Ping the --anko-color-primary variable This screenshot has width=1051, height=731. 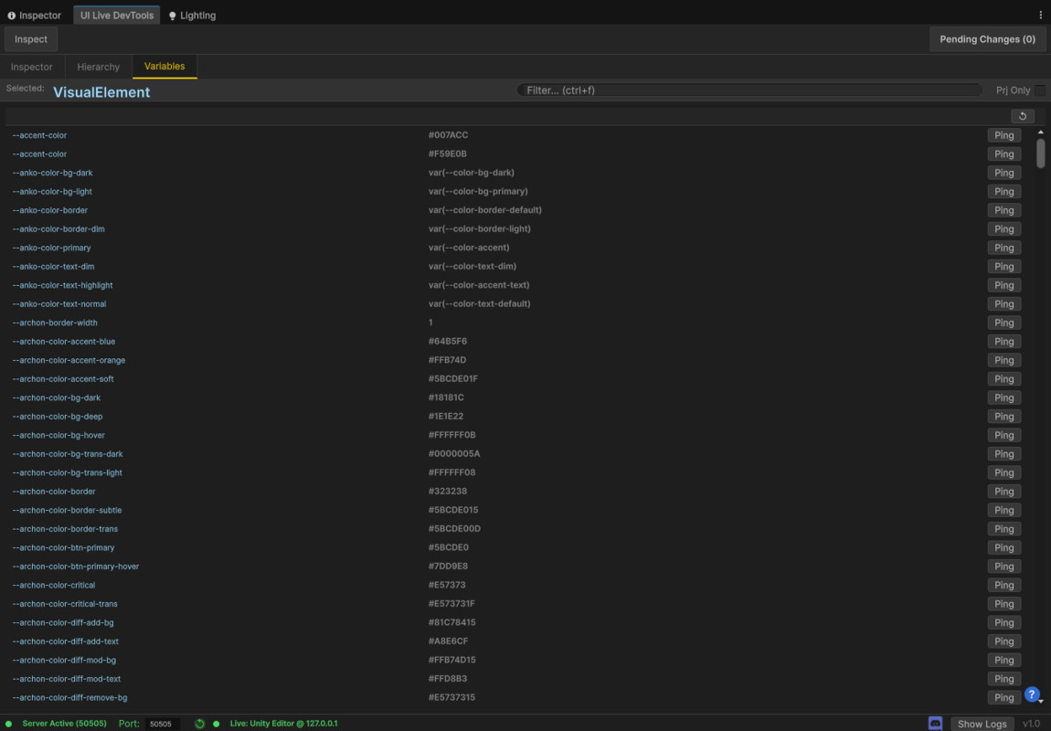(x=1004, y=248)
